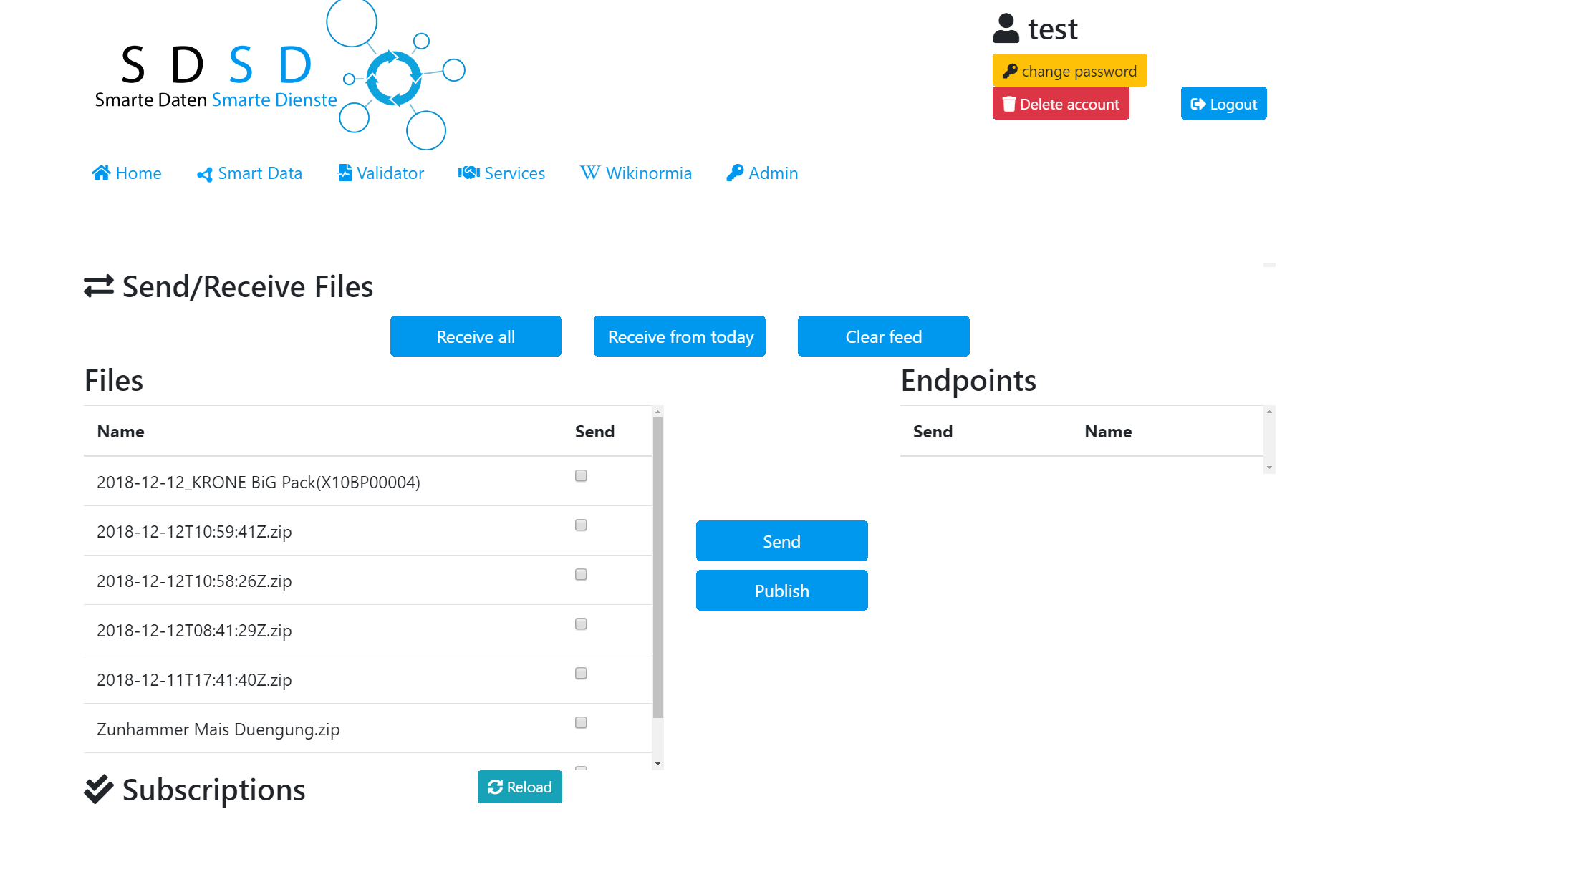This screenshot has width=1580, height=892.
Task: Click Receive all button
Action: click(476, 336)
